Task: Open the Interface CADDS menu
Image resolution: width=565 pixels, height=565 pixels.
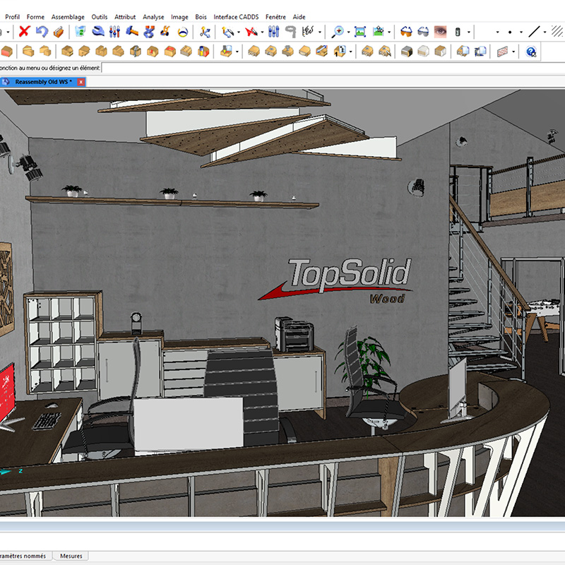Action: coord(236,17)
